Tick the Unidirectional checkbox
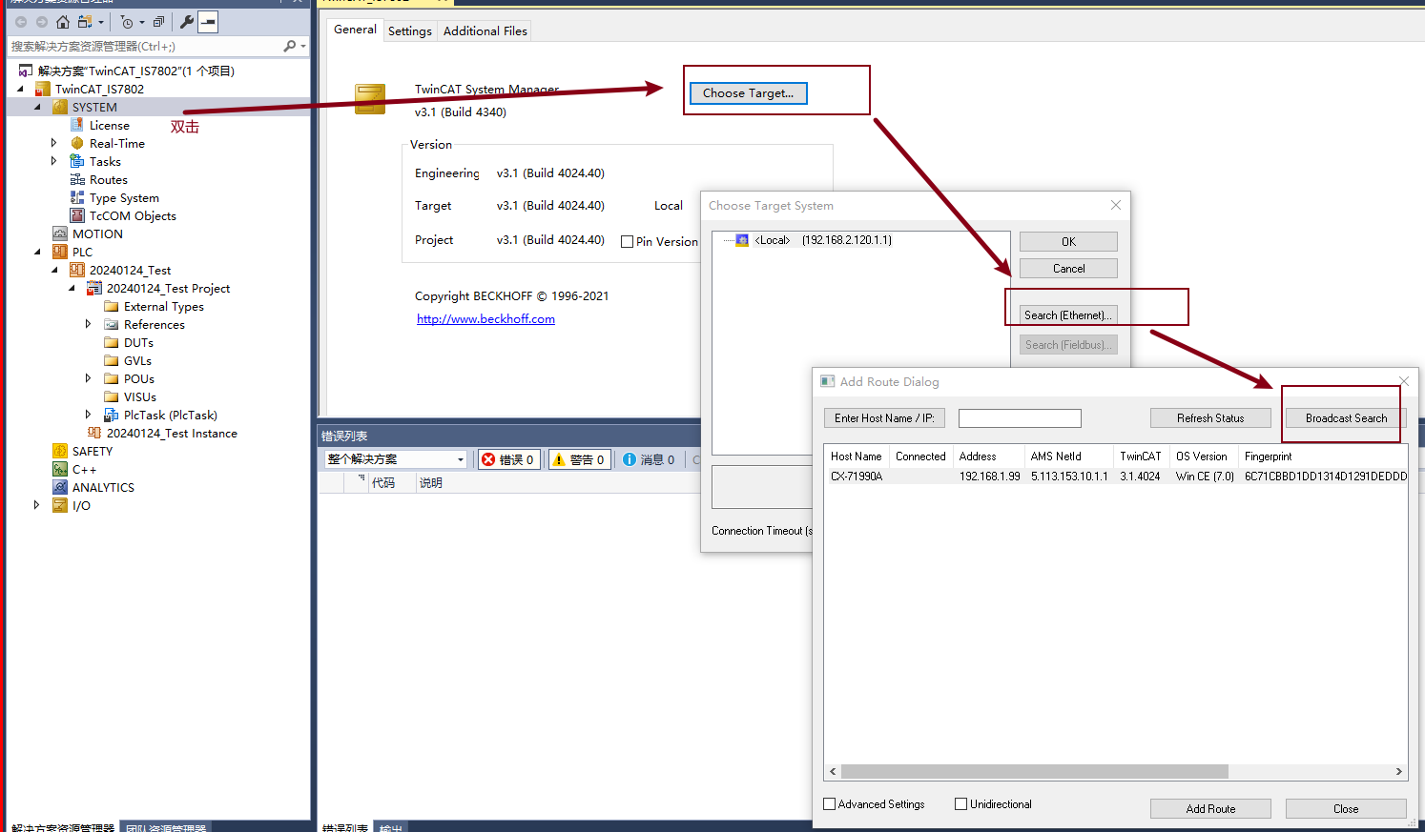The height and width of the screenshot is (832, 1425). (961, 804)
